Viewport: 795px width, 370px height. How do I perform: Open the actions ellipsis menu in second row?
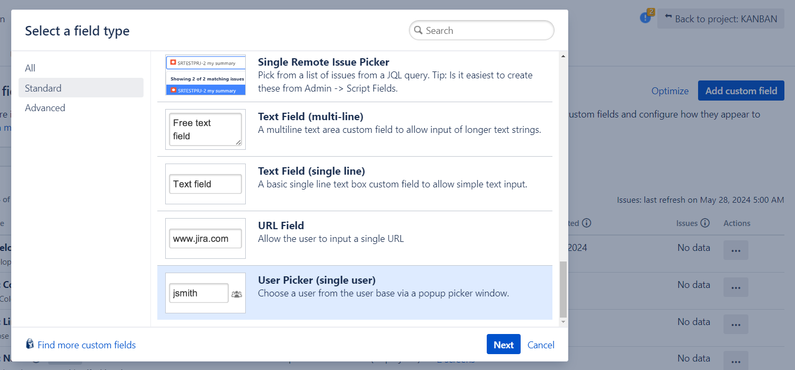coord(736,287)
